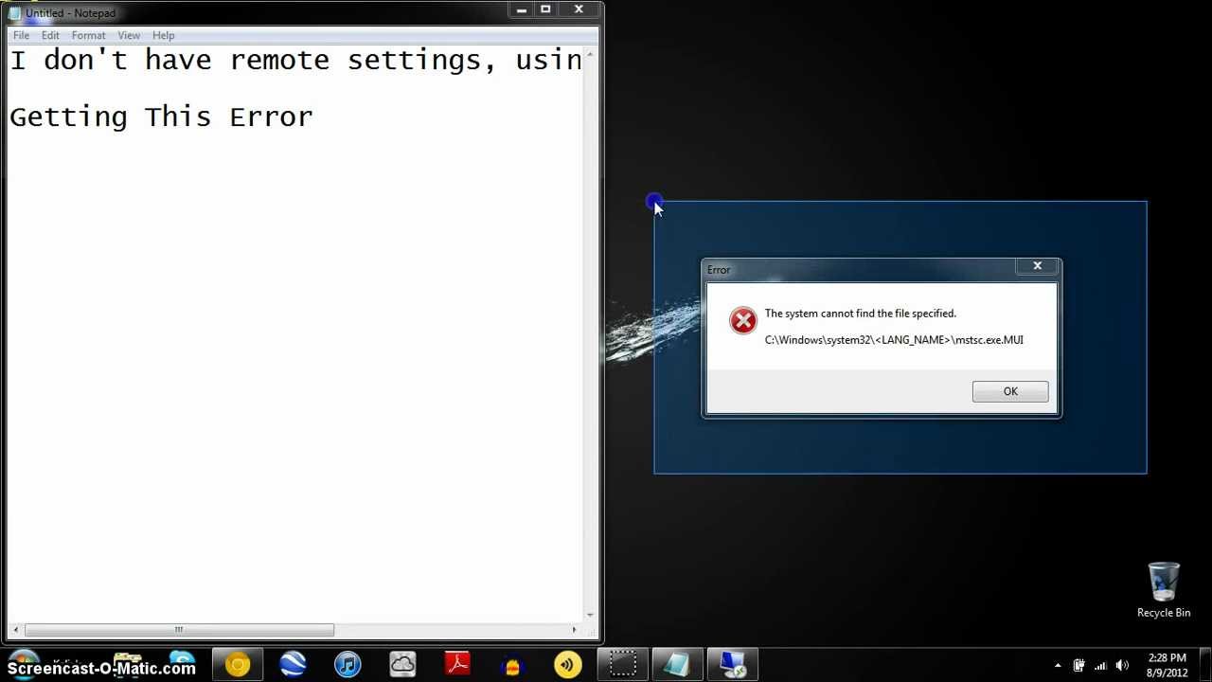Click the 'Getting This Error' line in Notepad

161,117
